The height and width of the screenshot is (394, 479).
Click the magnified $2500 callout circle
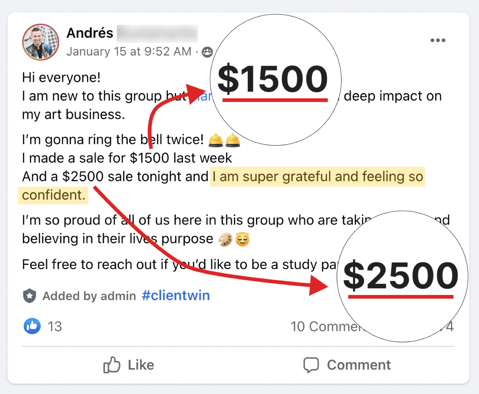(x=402, y=276)
